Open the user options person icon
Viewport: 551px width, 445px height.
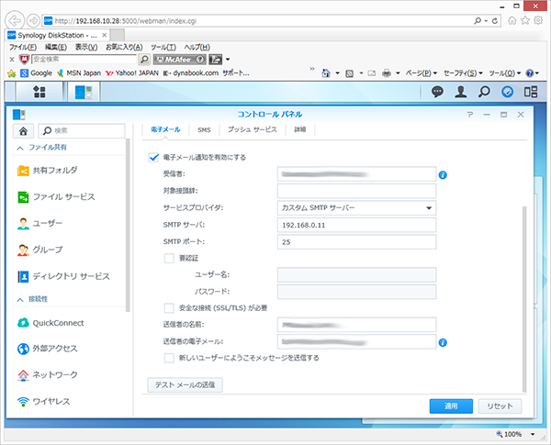pos(461,92)
